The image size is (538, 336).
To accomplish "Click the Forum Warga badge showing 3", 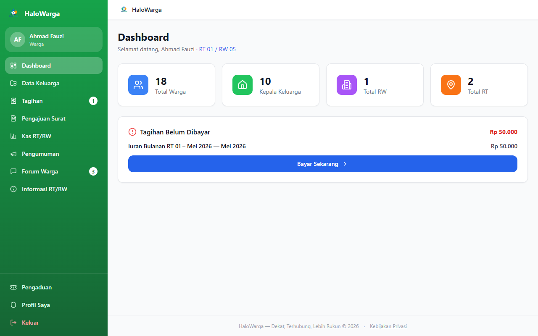I will (x=93, y=171).
